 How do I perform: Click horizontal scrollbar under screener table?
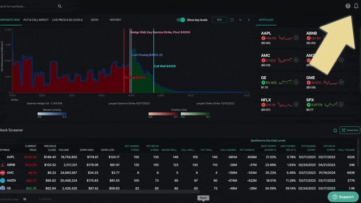coord(100,192)
